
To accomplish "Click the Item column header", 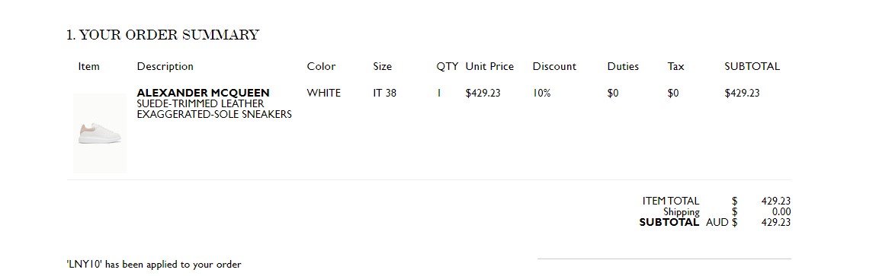I will click(x=89, y=67).
